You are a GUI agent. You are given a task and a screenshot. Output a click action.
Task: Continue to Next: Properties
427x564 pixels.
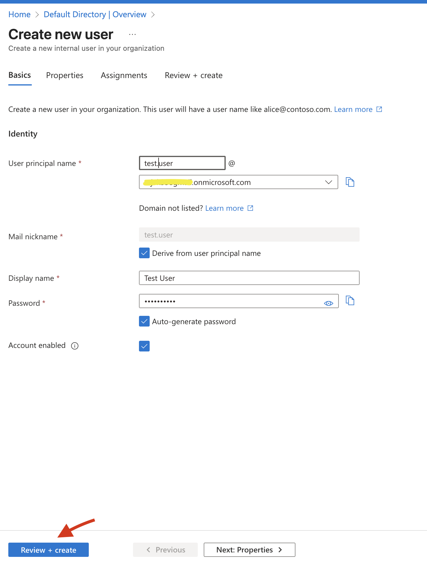[249, 550]
